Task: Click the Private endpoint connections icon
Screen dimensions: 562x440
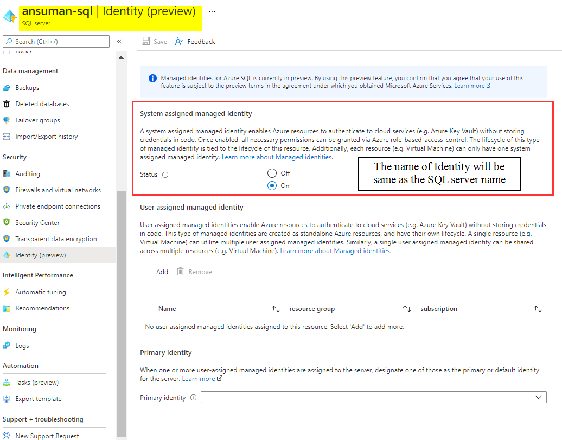Action: tap(7, 206)
